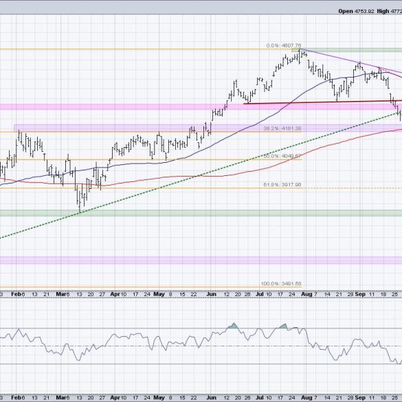Screen dimensions: 402x402
Task: Click the 0.0%: 4607.76 Fibonacci label
Action: click(284, 45)
